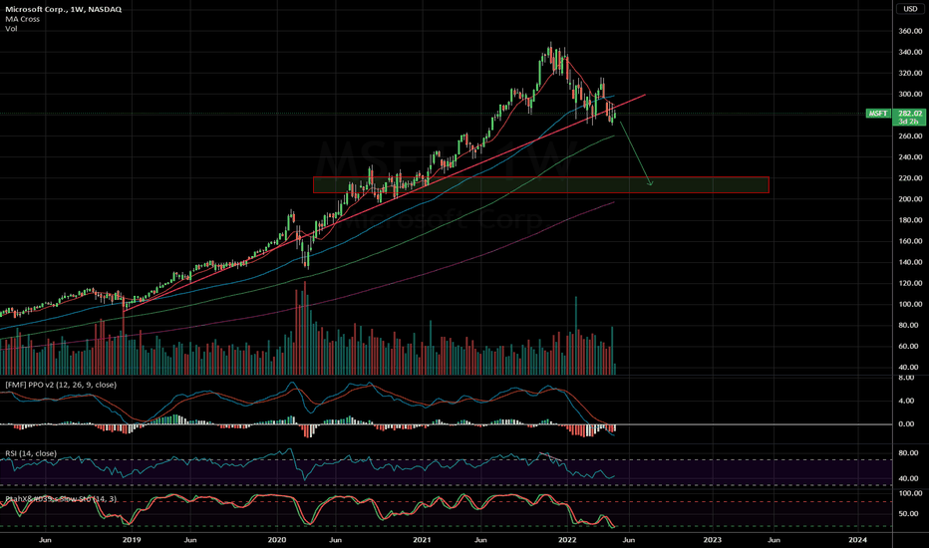The height and width of the screenshot is (548, 929).
Task: Click the 180.00 price axis label
Action: (x=910, y=220)
